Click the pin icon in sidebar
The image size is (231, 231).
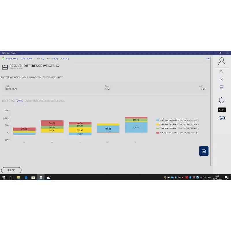[221, 72]
